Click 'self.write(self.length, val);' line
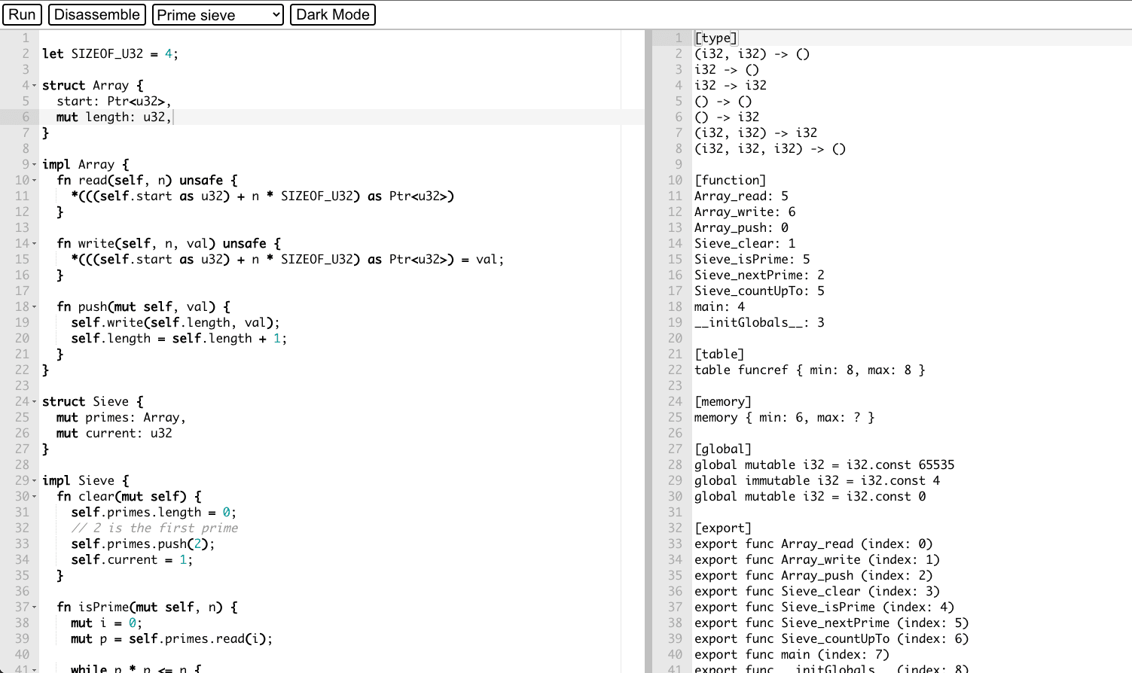The height and width of the screenshot is (673, 1132). [x=175, y=322]
